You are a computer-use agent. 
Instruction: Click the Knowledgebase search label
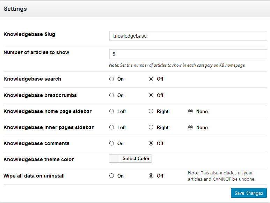(x=32, y=79)
